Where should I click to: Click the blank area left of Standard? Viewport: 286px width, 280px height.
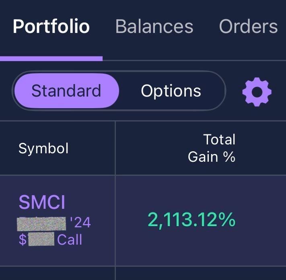6,91
